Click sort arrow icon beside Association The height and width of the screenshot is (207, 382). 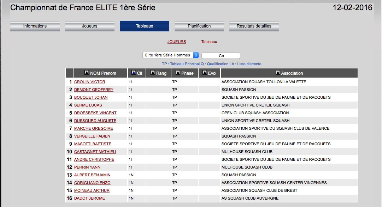[278, 73]
